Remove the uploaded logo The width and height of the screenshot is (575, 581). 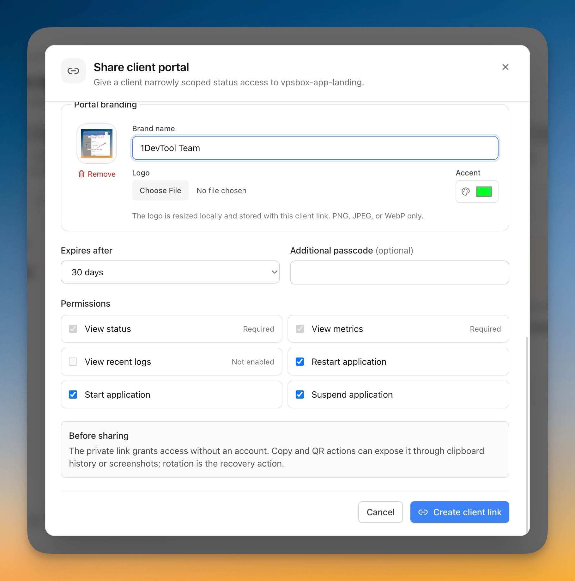point(97,174)
